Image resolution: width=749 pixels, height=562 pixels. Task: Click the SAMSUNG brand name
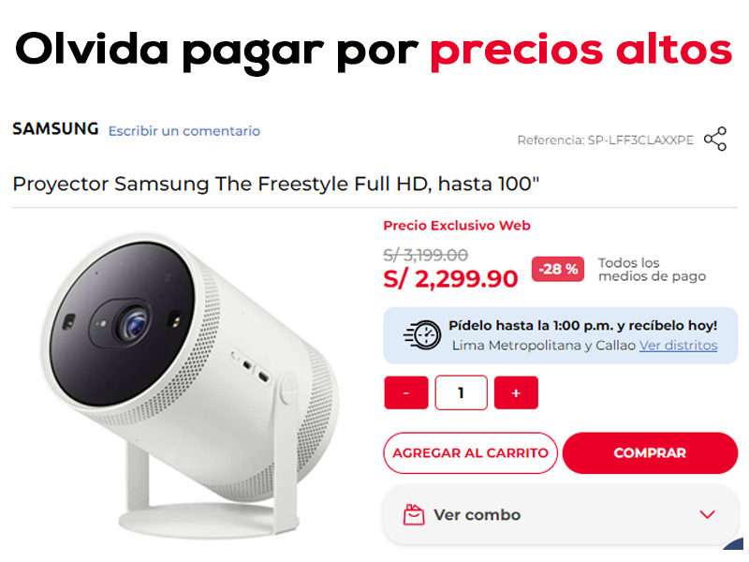pos(55,129)
